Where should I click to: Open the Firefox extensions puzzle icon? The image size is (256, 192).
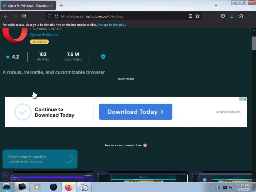coord(241,16)
